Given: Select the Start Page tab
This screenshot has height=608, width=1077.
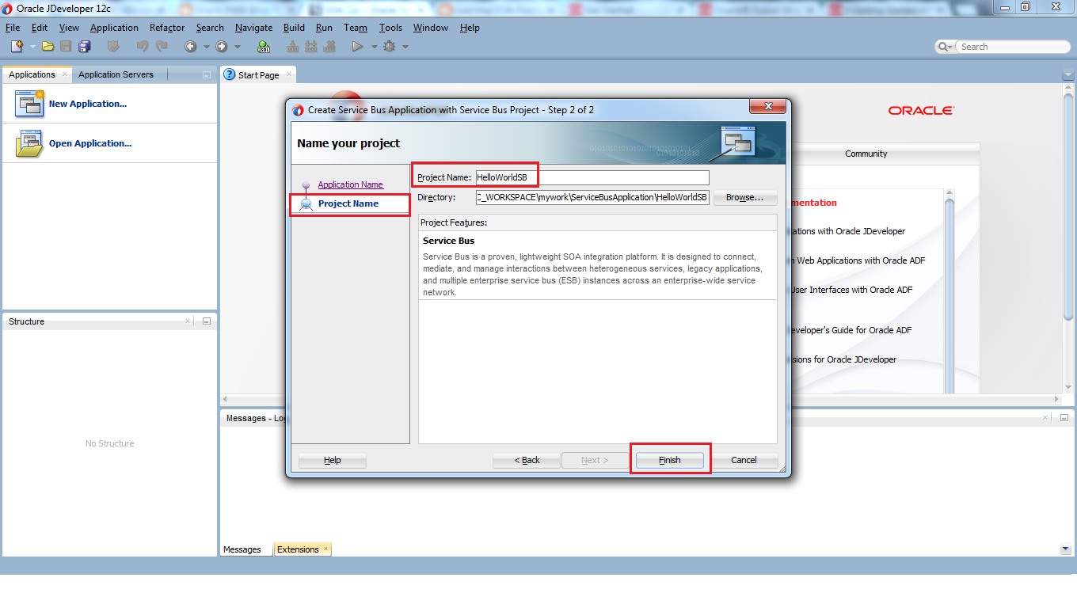Looking at the screenshot, I should [258, 75].
